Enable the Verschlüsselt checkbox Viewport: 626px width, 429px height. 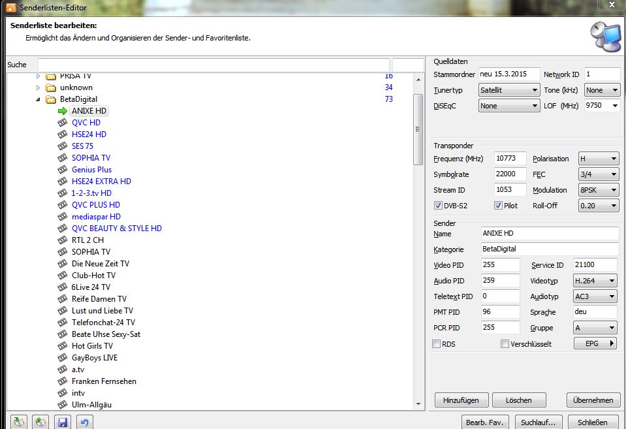coord(505,344)
